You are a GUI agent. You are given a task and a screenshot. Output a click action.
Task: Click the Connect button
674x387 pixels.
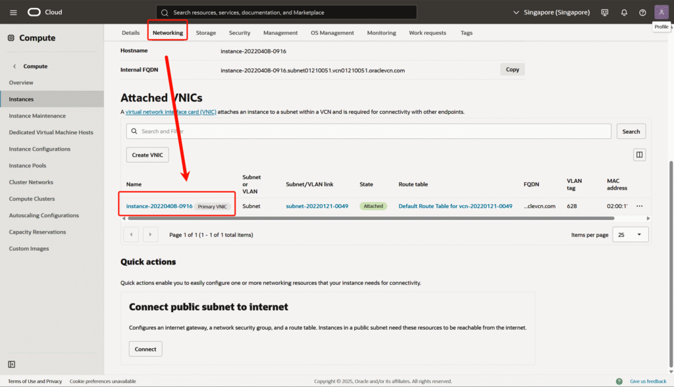coord(145,349)
